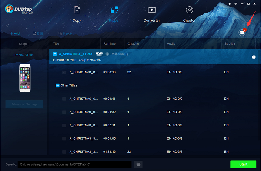Open the info icon next to DVD label
The width and height of the screenshot is (261, 171).
click(x=107, y=54)
